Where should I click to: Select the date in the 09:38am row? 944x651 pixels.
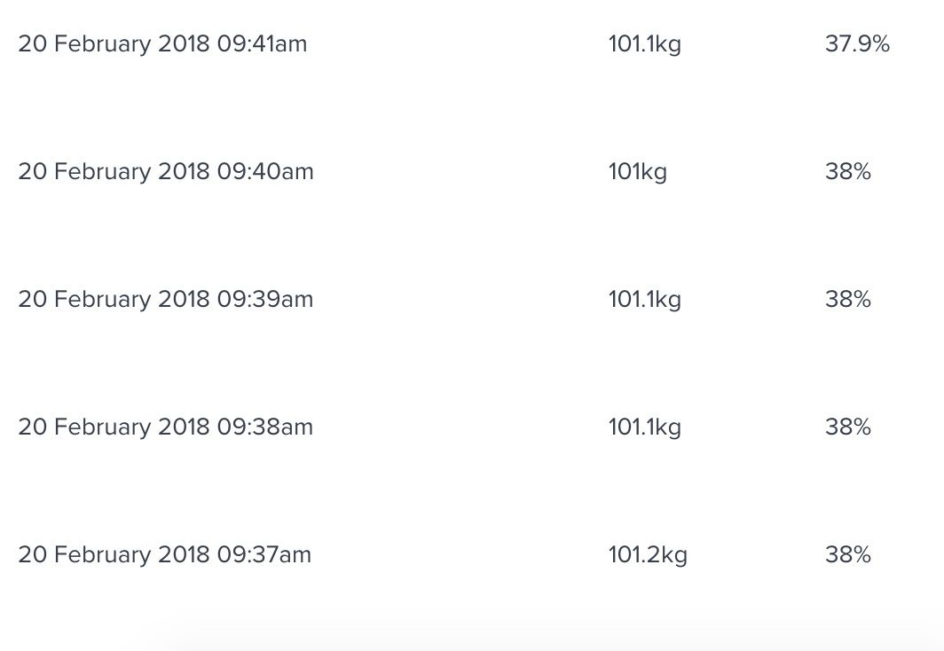114,427
